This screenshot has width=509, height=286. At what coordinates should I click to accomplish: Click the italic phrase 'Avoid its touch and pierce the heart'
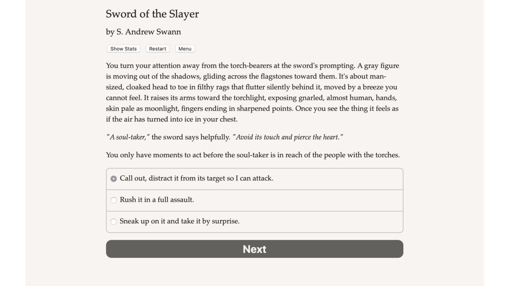288,137
